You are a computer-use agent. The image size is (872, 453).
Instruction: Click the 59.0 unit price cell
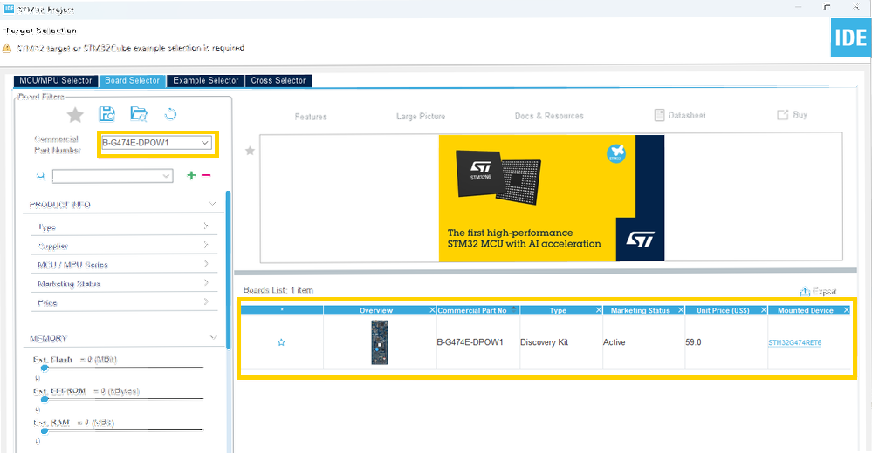tap(693, 342)
